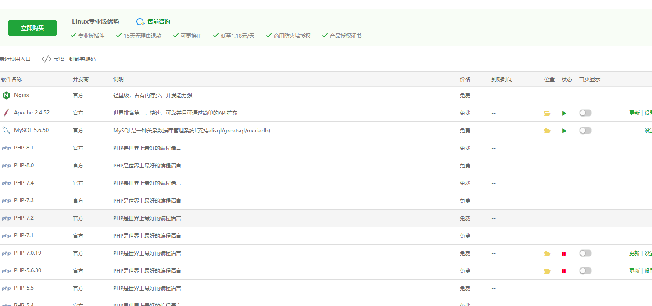
Task: Click 更新 in the PHP-7.0.19 row
Action: pos(634,253)
